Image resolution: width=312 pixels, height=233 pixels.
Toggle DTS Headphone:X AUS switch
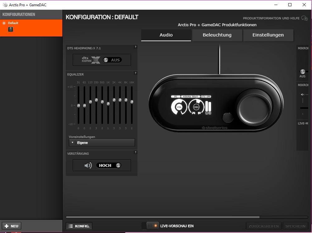(112, 60)
